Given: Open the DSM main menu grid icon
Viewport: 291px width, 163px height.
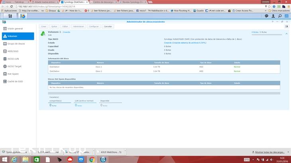Looking at the screenshot, I should pos(10,16).
